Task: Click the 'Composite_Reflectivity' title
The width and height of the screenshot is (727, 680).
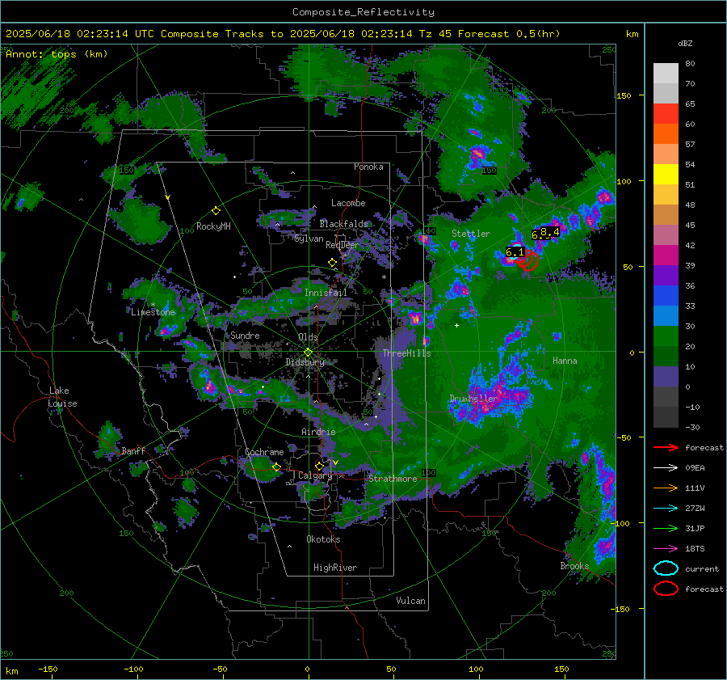Action: coord(363,12)
